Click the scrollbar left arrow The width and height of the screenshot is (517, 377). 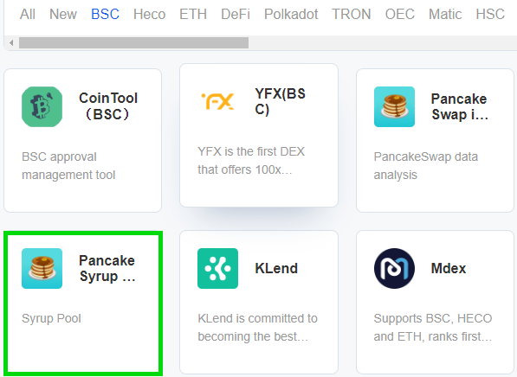pos(11,43)
